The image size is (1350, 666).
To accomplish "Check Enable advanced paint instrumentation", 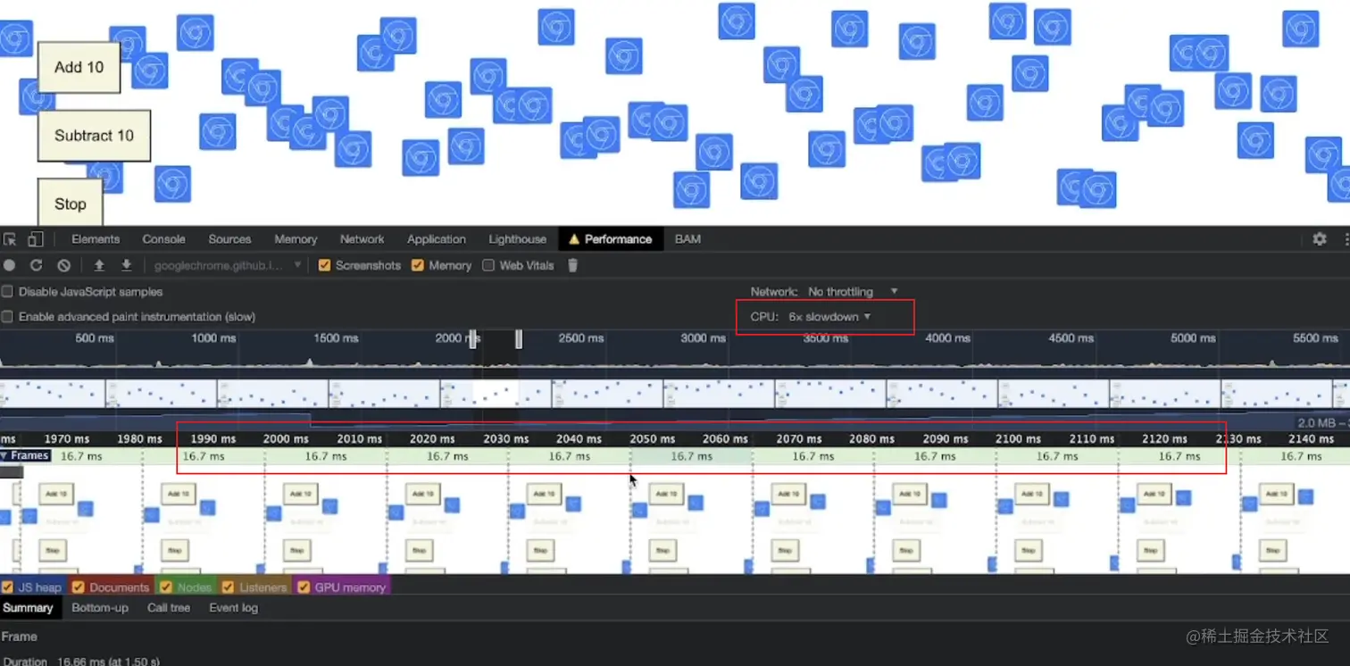I will 7,317.
